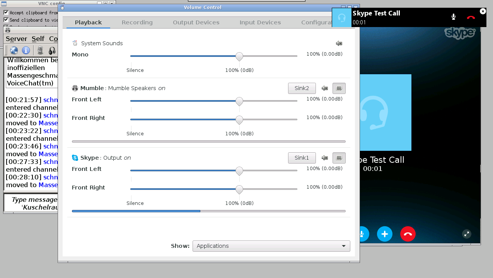Toggle Accept clipboard checkbox in VNC config
The image size is (493, 278).
pyautogui.click(x=6, y=13)
